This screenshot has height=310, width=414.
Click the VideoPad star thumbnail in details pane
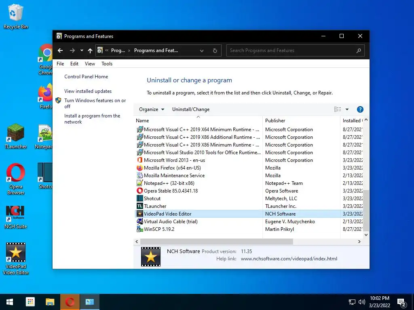151,256
